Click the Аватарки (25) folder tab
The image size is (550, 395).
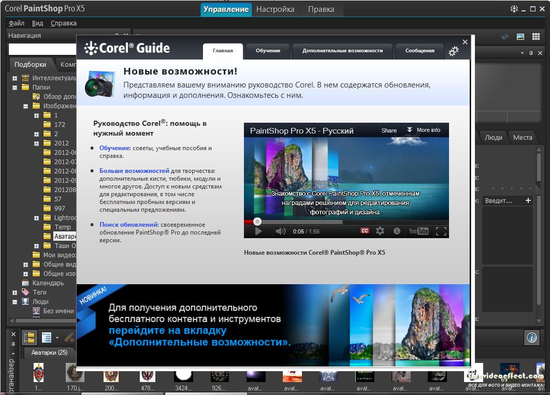(x=49, y=353)
